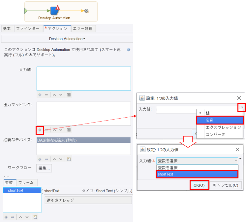Image resolution: width=246 pixels, height=222 pixels.
Task: Select the Desktop Automation step icon in the workflow
Action: 55,11
